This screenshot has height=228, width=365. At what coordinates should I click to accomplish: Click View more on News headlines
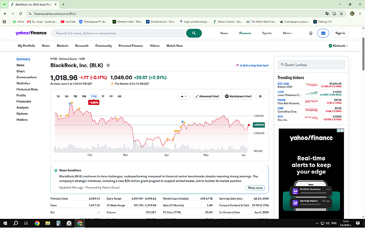[255, 188]
